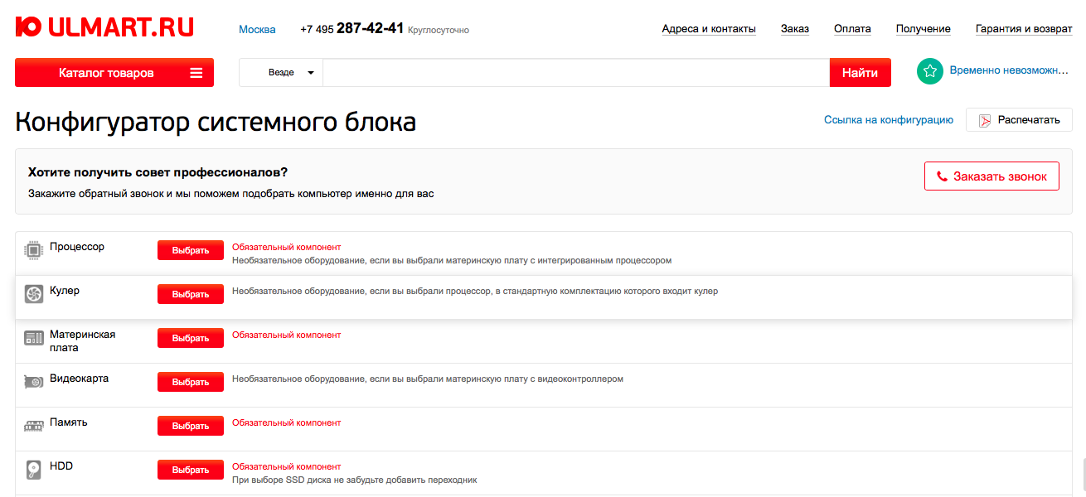Click into the search text field

pos(575,73)
